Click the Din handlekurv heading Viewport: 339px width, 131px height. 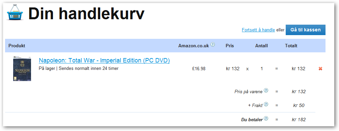pyautogui.click(x=86, y=14)
